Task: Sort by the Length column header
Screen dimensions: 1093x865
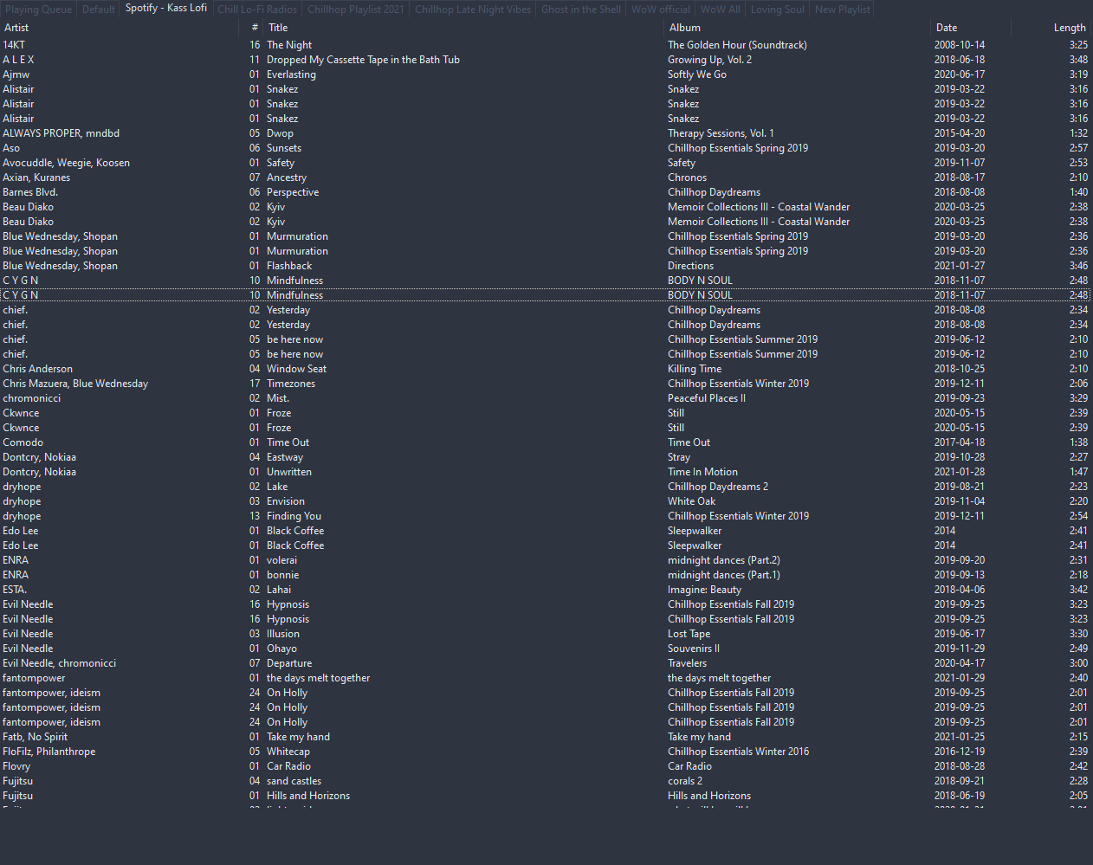Action: [x=1070, y=28]
